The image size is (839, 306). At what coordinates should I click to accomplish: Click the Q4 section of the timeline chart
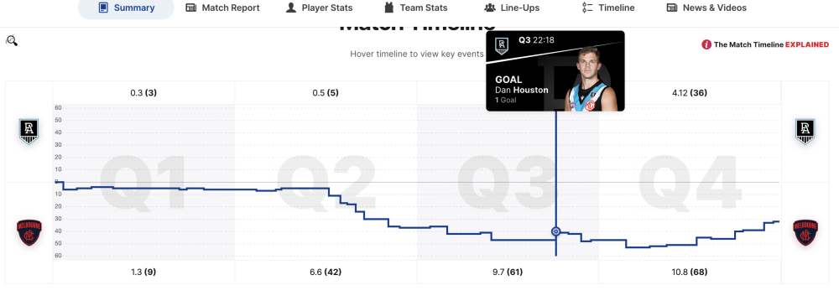tap(690, 182)
